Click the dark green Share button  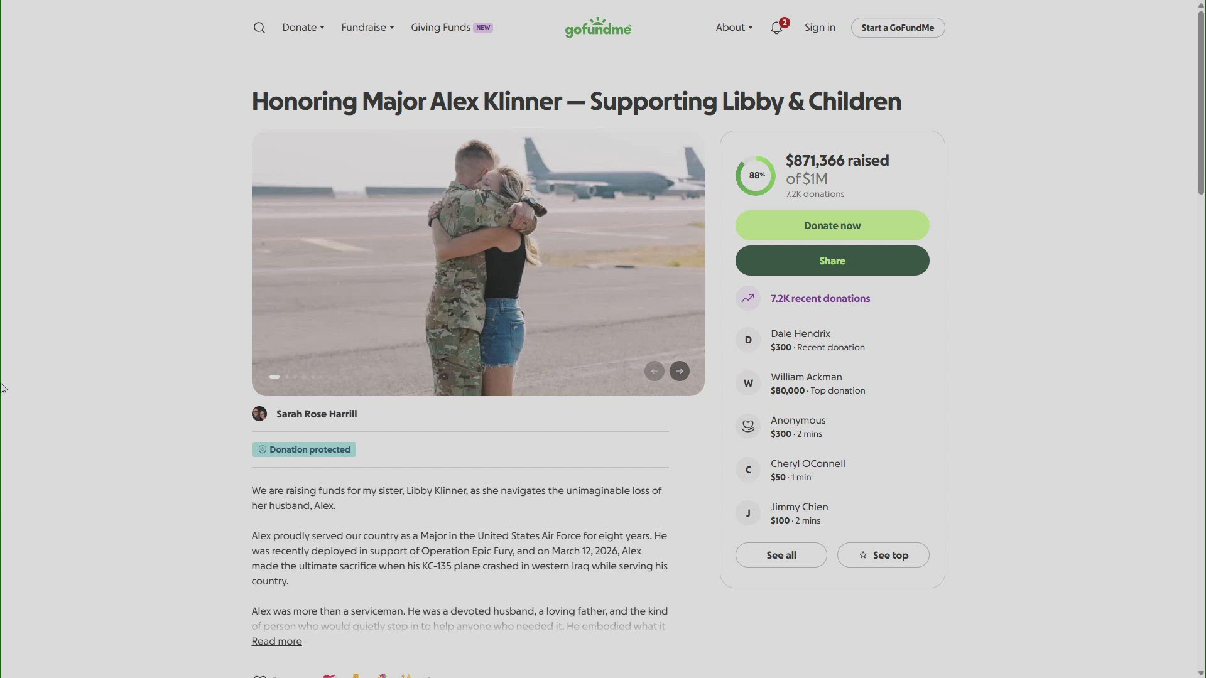832,261
